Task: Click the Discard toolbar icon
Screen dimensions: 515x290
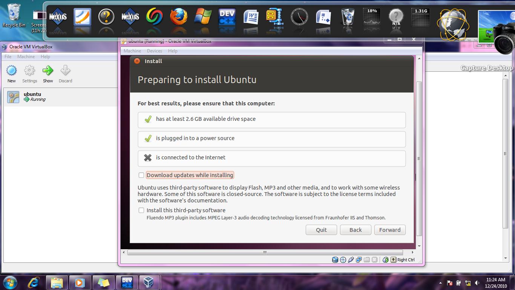Action: tap(65, 71)
